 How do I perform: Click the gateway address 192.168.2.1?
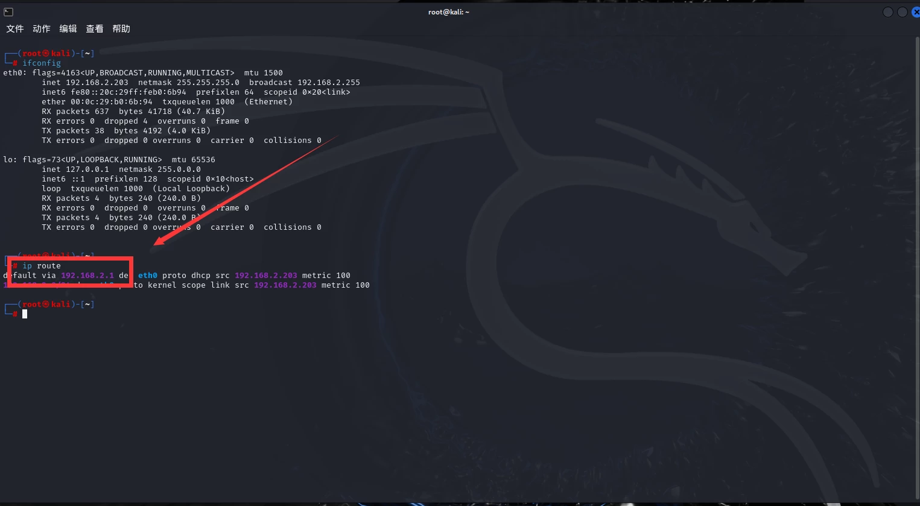87,276
